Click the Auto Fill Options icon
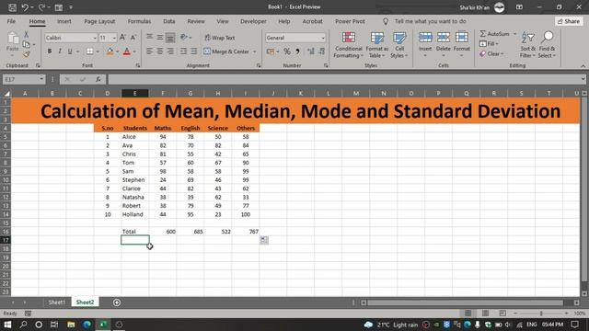Image resolution: width=589 pixels, height=331 pixels. coord(264,240)
